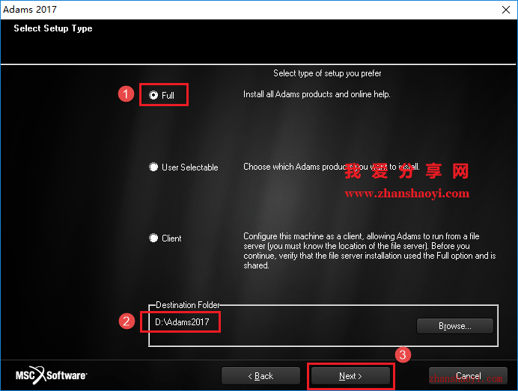Click the 'Choose which Adams products' description text
Viewport: 518px width, 391px height.
[x=332, y=167]
